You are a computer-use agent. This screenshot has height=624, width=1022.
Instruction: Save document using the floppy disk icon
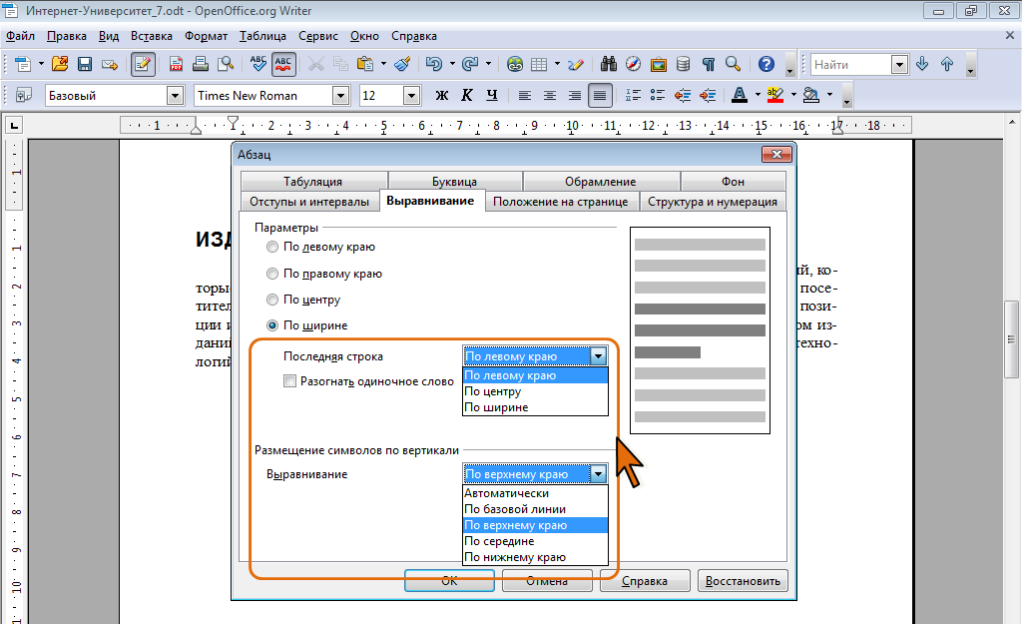(x=85, y=64)
